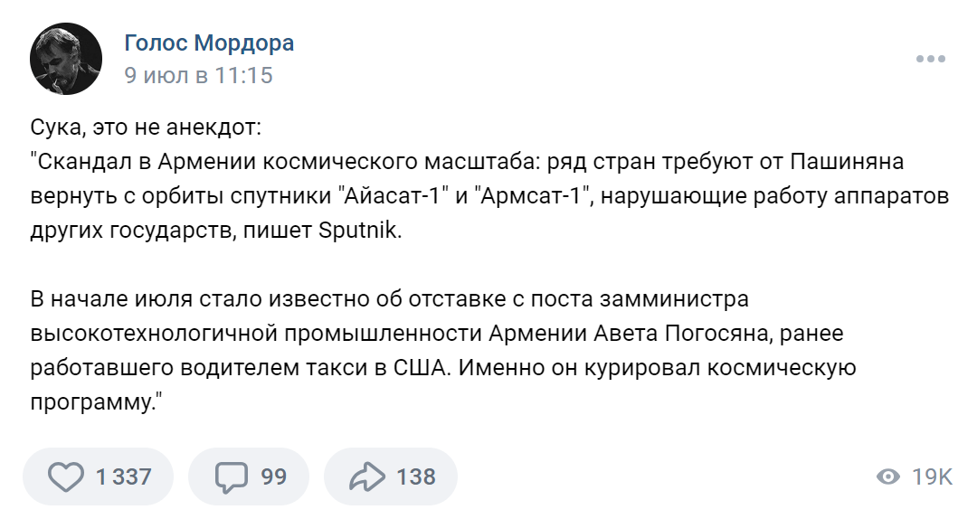
Task: Click the last word "программу." of the post
Action: [95, 401]
